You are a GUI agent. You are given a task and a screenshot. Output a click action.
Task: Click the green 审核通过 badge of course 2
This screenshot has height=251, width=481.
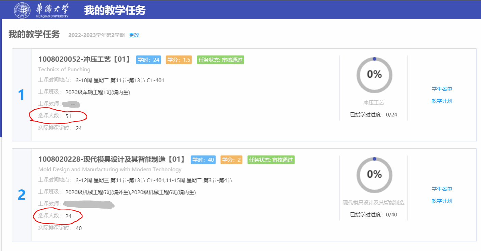click(x=271, y=160)
